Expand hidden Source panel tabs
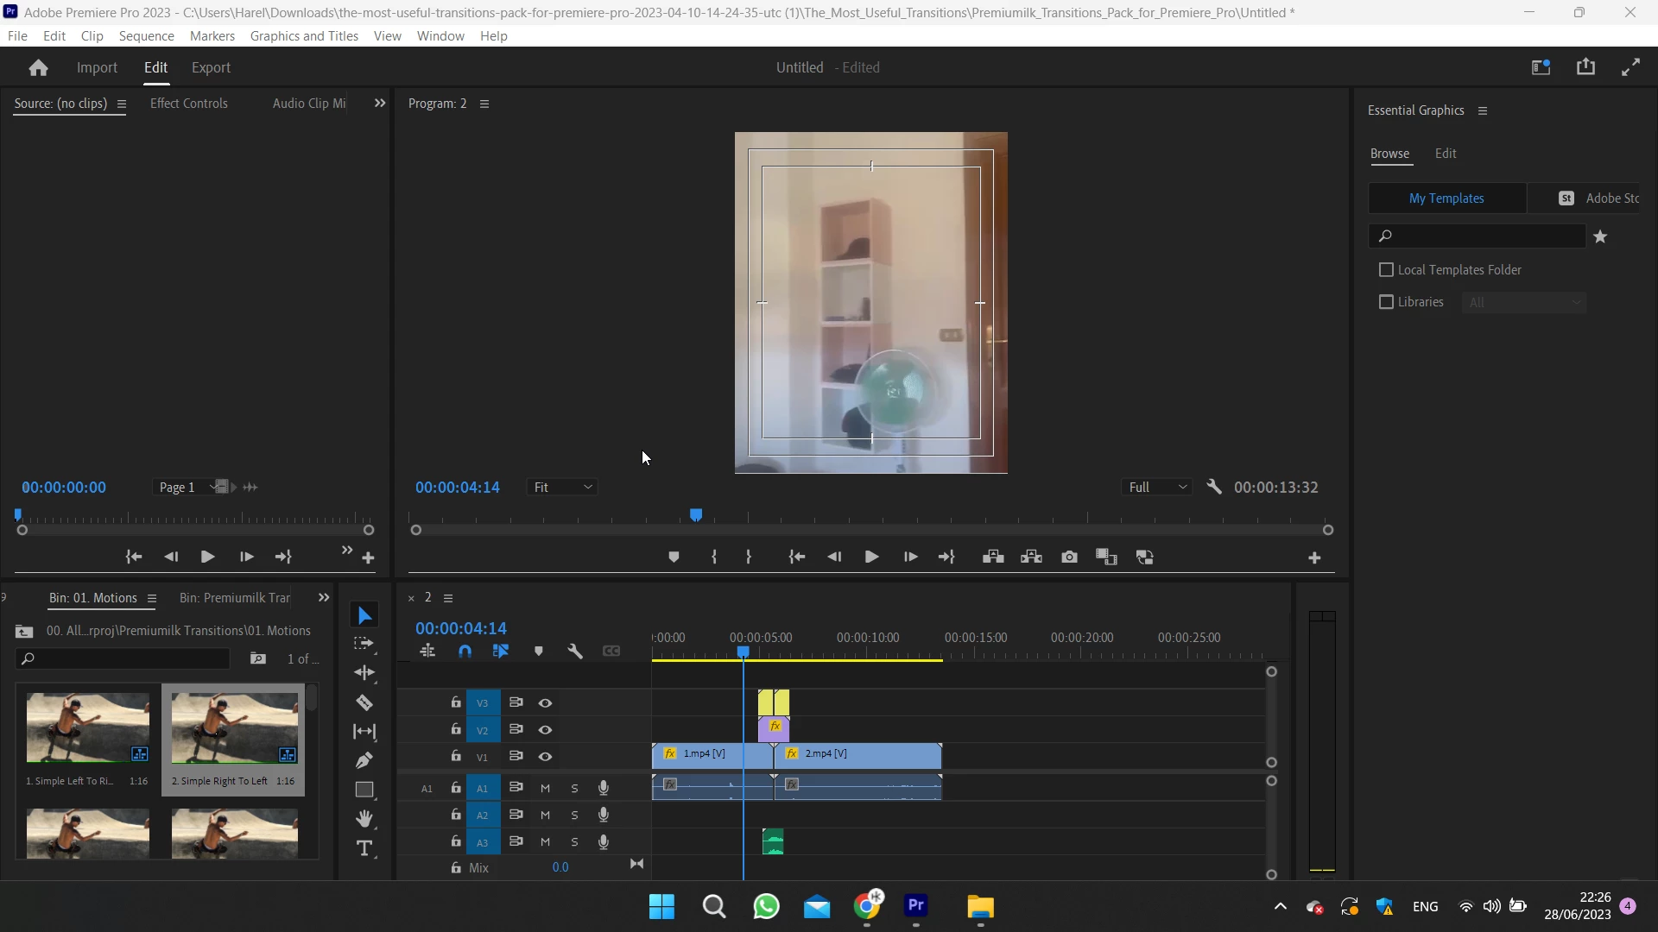 point(379,103)
